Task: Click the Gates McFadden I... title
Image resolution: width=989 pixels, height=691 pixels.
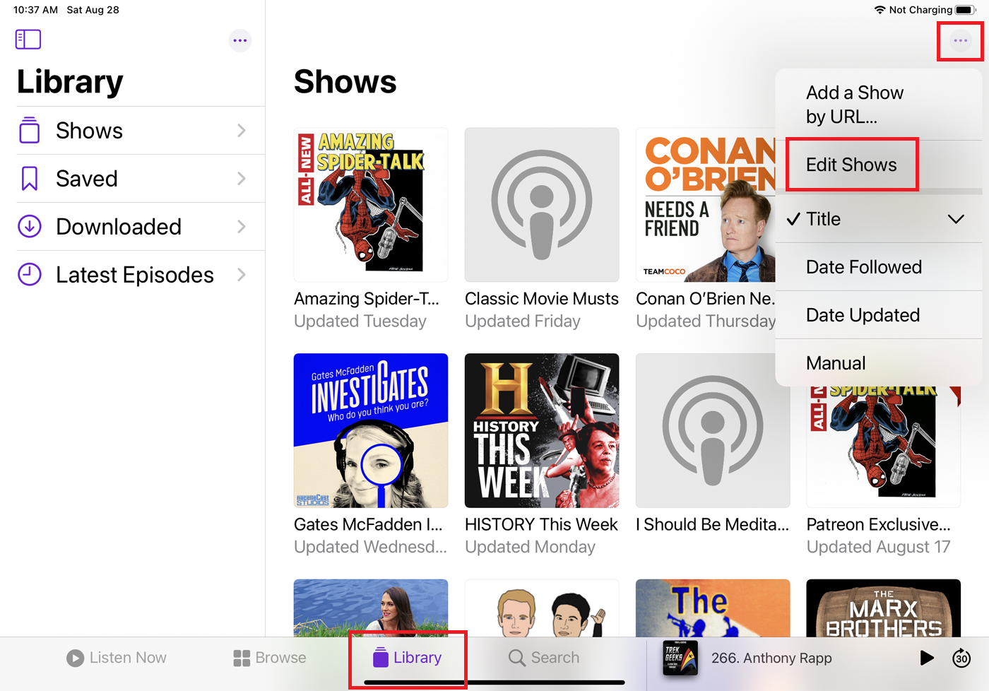Action: tap(368, 524)
